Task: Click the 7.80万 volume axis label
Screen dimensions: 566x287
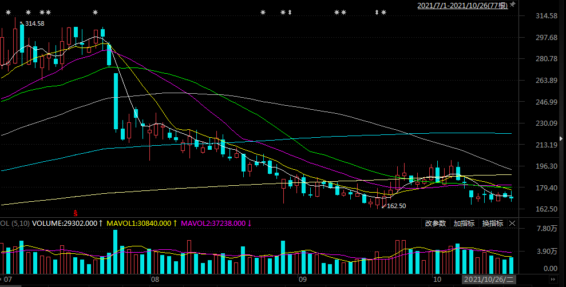Action: click(547, 229)
